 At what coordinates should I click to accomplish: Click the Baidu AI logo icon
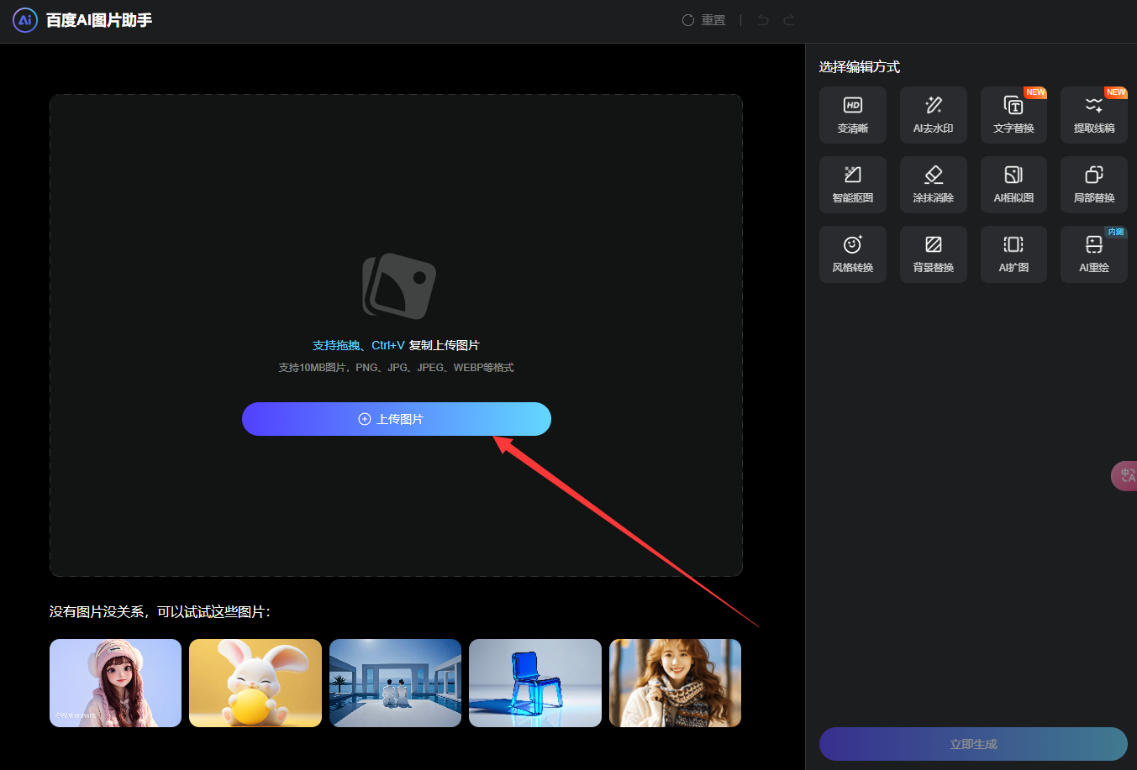(x=25, y=19)
